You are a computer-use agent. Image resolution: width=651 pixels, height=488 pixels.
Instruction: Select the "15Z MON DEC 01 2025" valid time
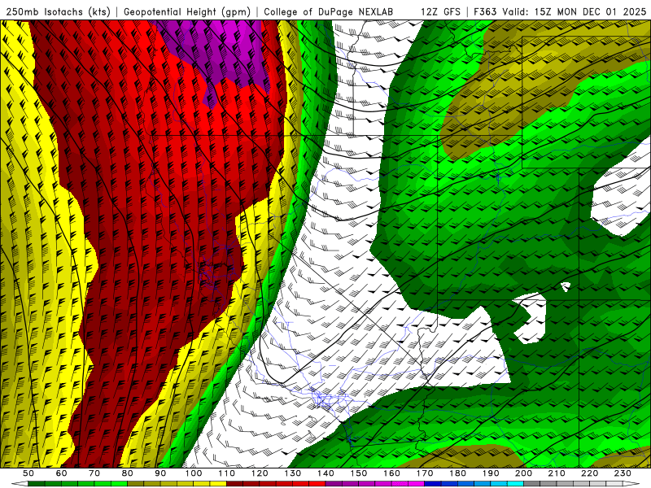(591, 11)
